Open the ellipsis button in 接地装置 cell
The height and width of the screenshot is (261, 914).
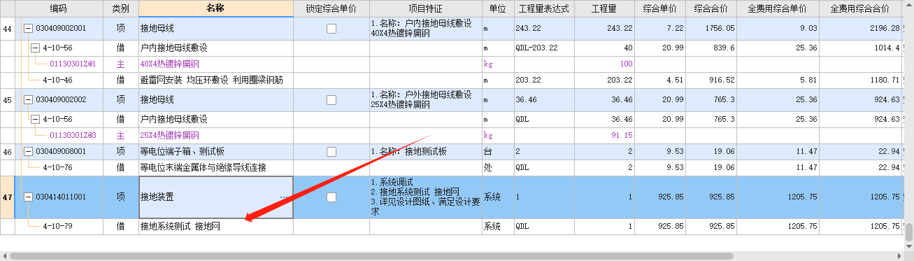click(x=284, y=198)
